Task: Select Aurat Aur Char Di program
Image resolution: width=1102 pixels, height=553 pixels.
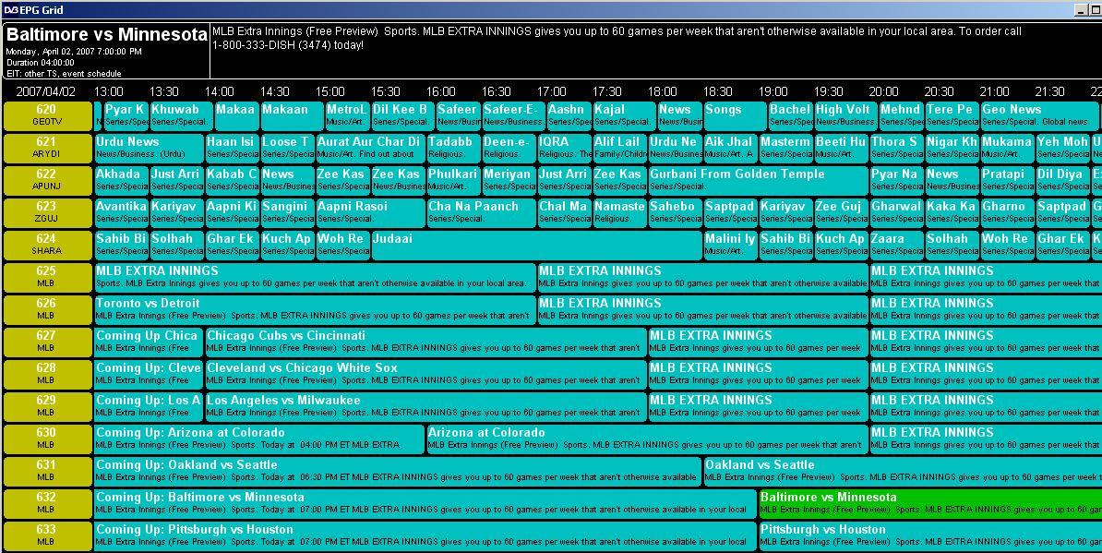Action: coord(370,149)
